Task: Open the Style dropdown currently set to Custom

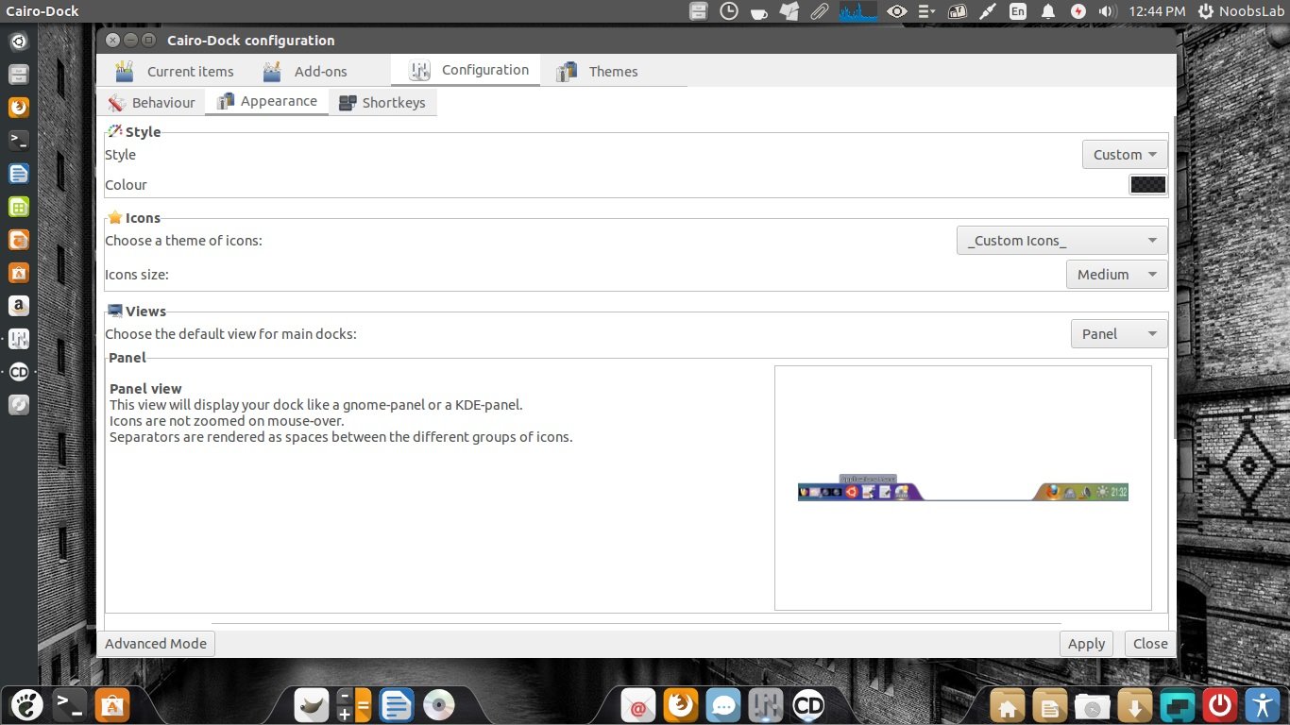Action: (x=1124, y=154)
